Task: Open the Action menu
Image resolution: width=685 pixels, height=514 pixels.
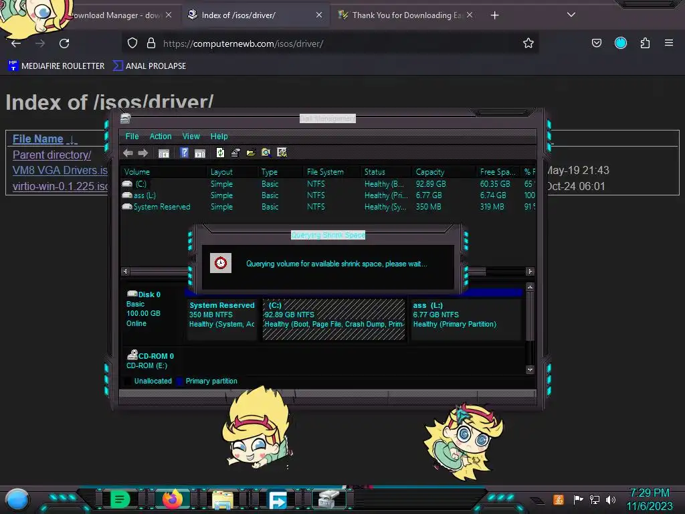Action: (161, 137)
